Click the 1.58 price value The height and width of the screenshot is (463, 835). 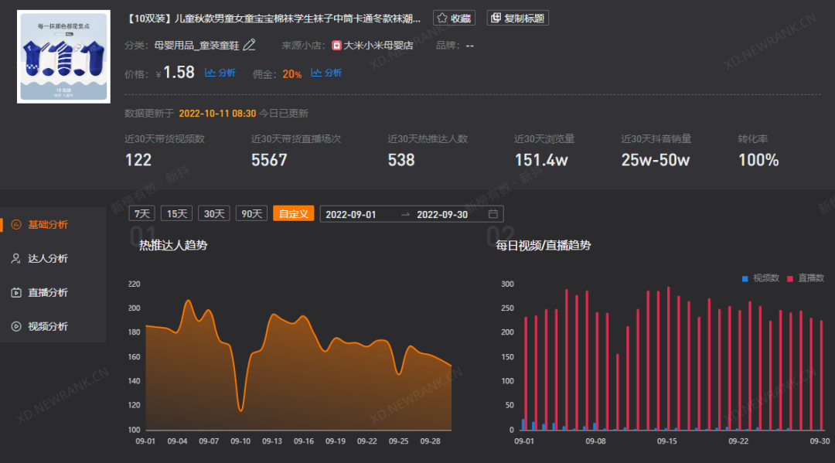pyautogui.click(x=179, y=73)
